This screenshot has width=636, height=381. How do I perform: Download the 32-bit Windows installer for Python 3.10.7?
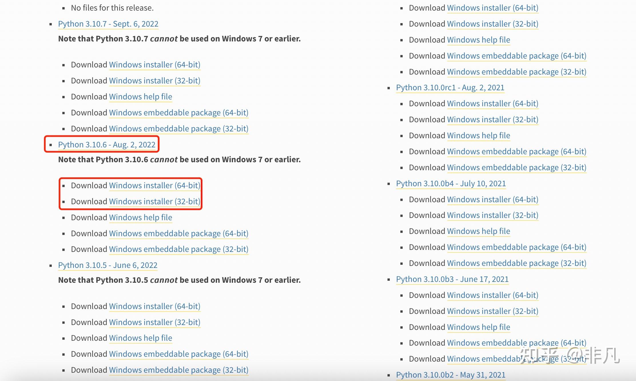coord(154,81)
